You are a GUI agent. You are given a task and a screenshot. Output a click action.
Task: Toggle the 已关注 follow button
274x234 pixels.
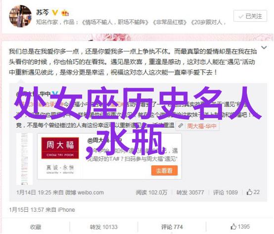250,16
